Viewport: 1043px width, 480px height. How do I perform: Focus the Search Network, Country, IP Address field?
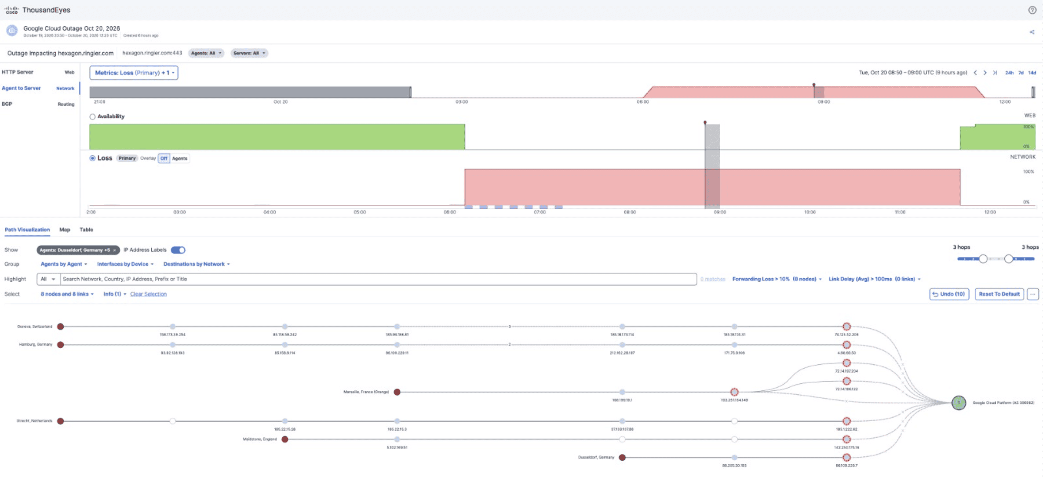[378, 279]
